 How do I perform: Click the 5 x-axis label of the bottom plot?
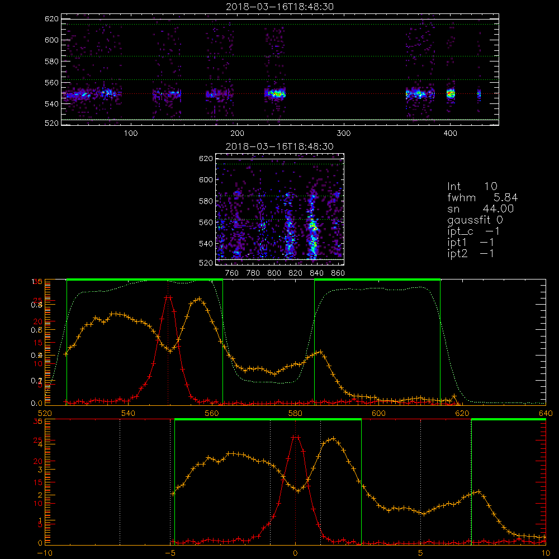click(421, 553)
